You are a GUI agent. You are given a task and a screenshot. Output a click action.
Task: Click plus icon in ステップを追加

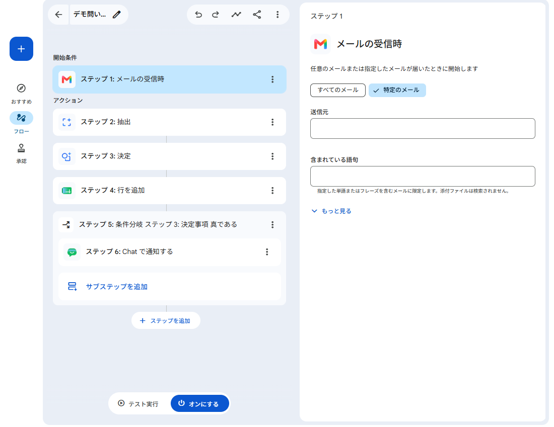[x=143, y=320]
